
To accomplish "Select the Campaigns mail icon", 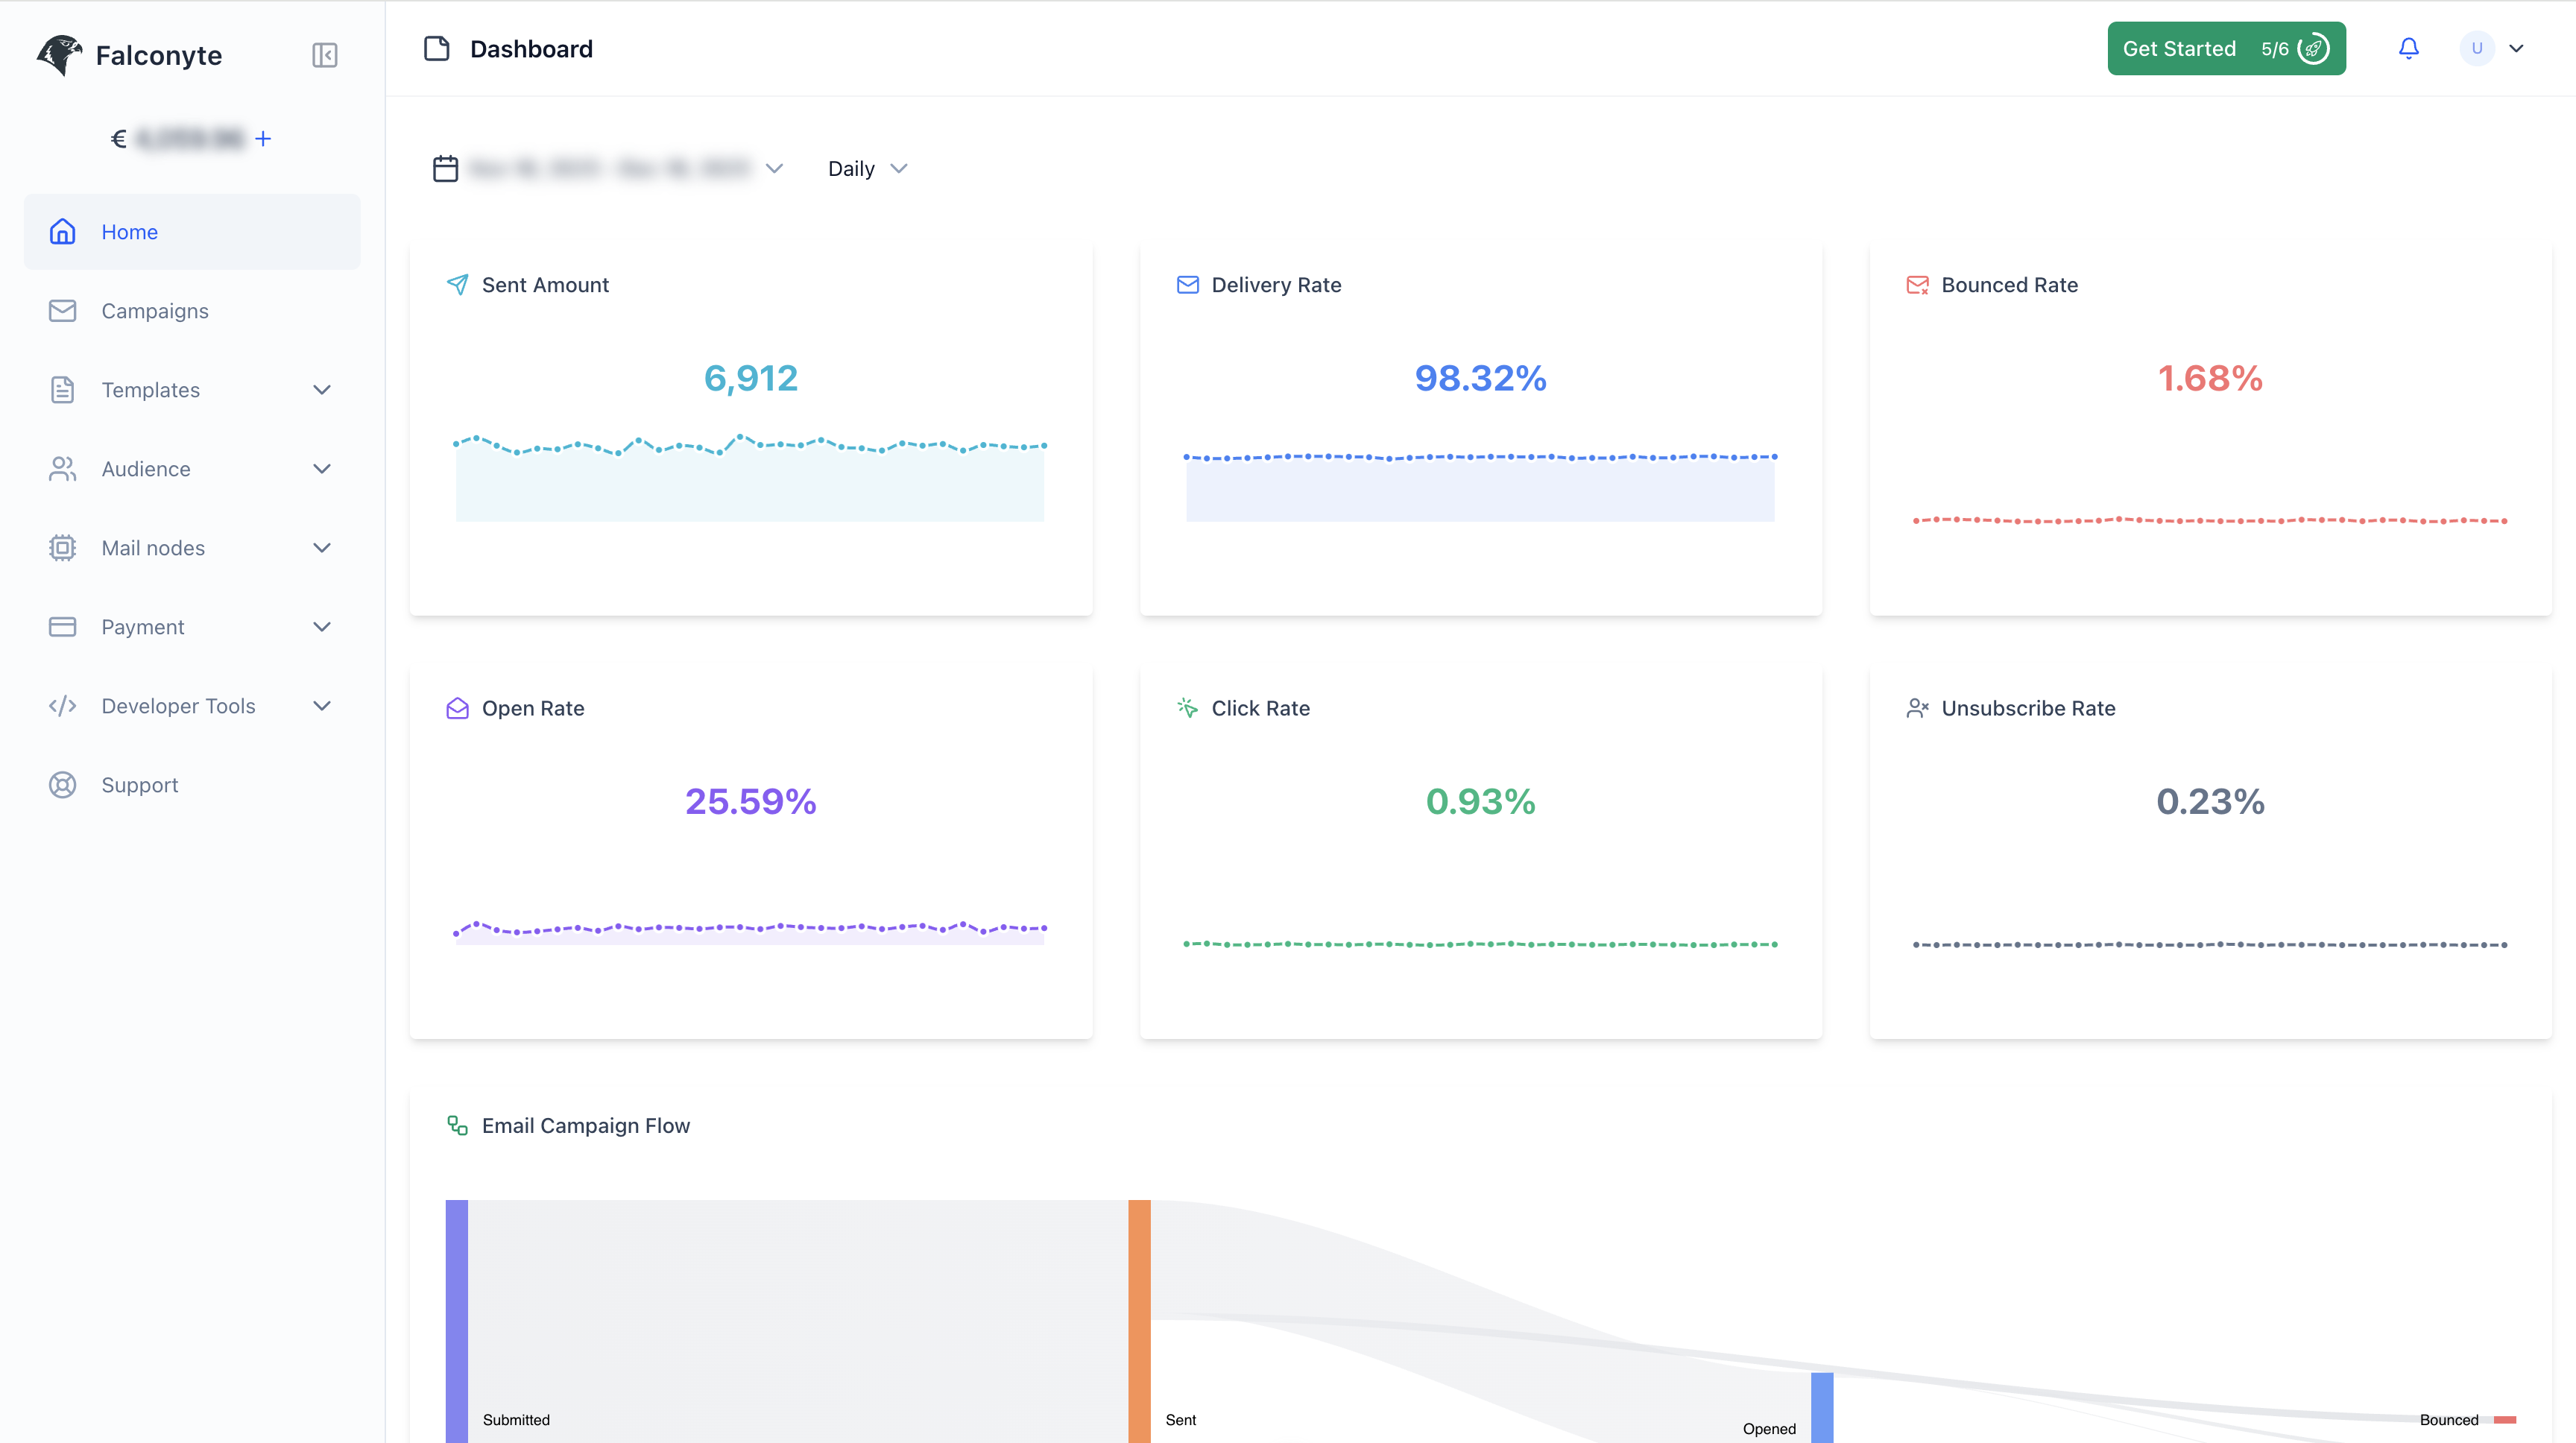I will (x=63, y=311).
